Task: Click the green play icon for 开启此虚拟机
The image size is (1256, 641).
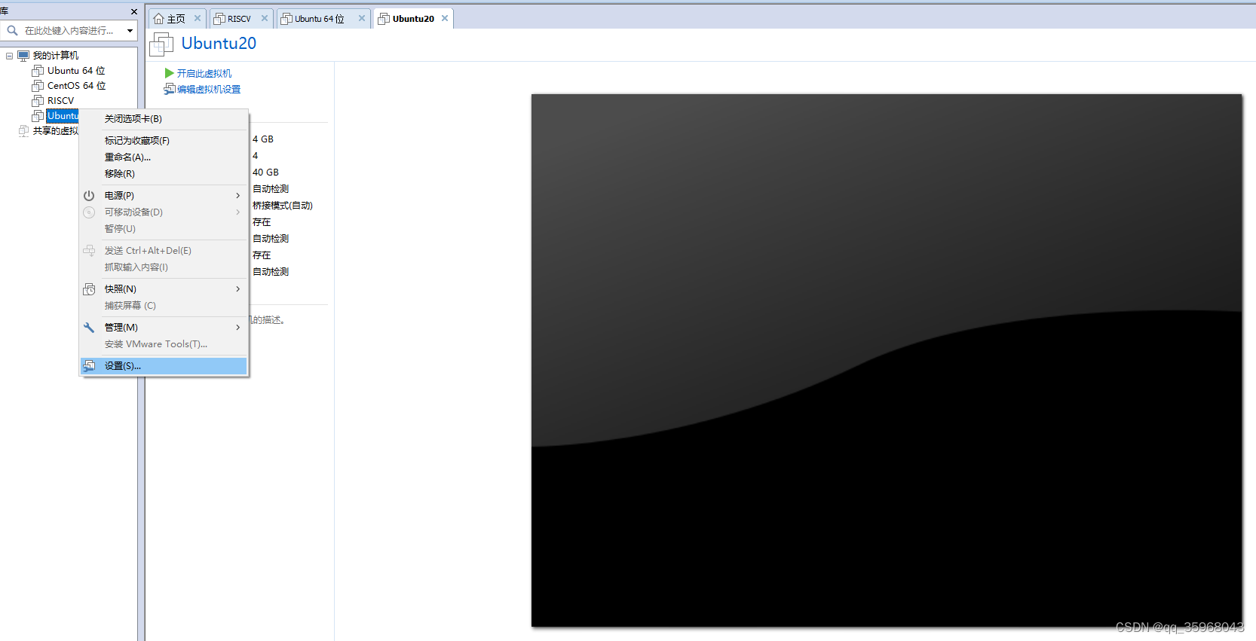Action: (170, 73)
